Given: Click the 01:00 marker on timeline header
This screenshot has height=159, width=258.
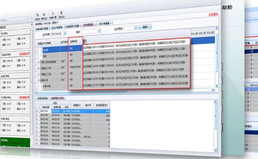Looking at the screenshot, I should [x=194, y=33].
